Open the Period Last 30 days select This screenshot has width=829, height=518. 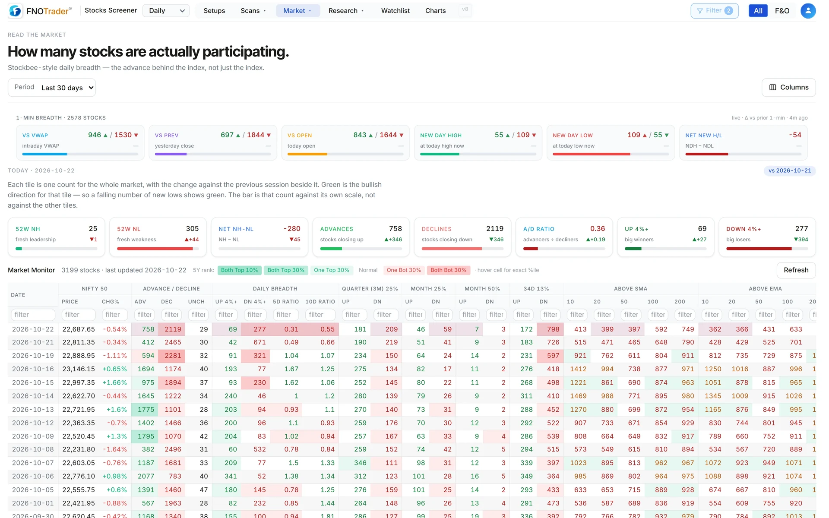pos(52,88)
